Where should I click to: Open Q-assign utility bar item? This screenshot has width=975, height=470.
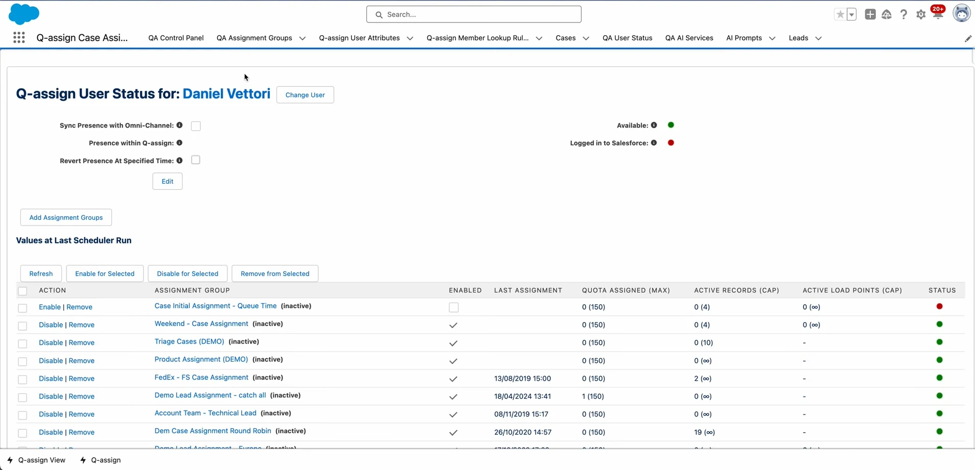pyautogui.click(x=101, y=460)
